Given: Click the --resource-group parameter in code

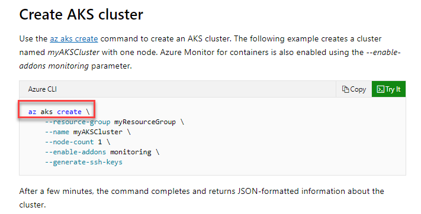Looking at the screenshot, I should click(x=78, y=122).
